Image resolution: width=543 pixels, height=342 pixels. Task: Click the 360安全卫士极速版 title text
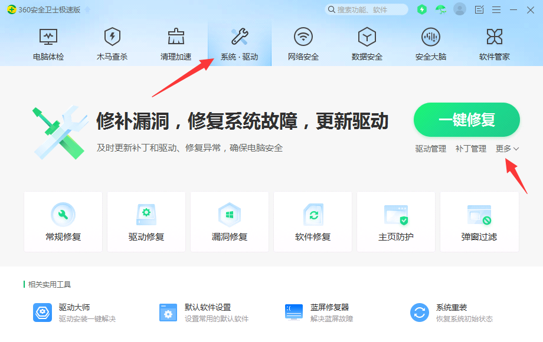[49, 9]
